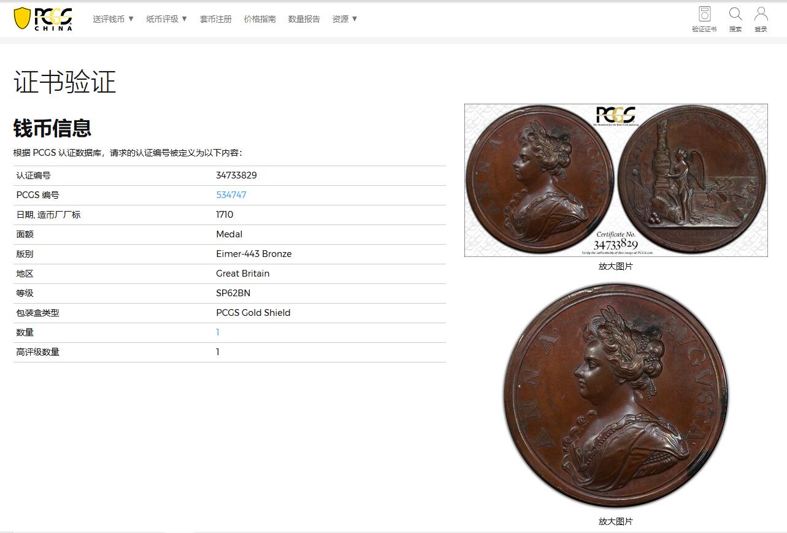This screenshot has height=533, width=787.
Task: Click 放大图片 under the obverse medal
Action: 616,521
